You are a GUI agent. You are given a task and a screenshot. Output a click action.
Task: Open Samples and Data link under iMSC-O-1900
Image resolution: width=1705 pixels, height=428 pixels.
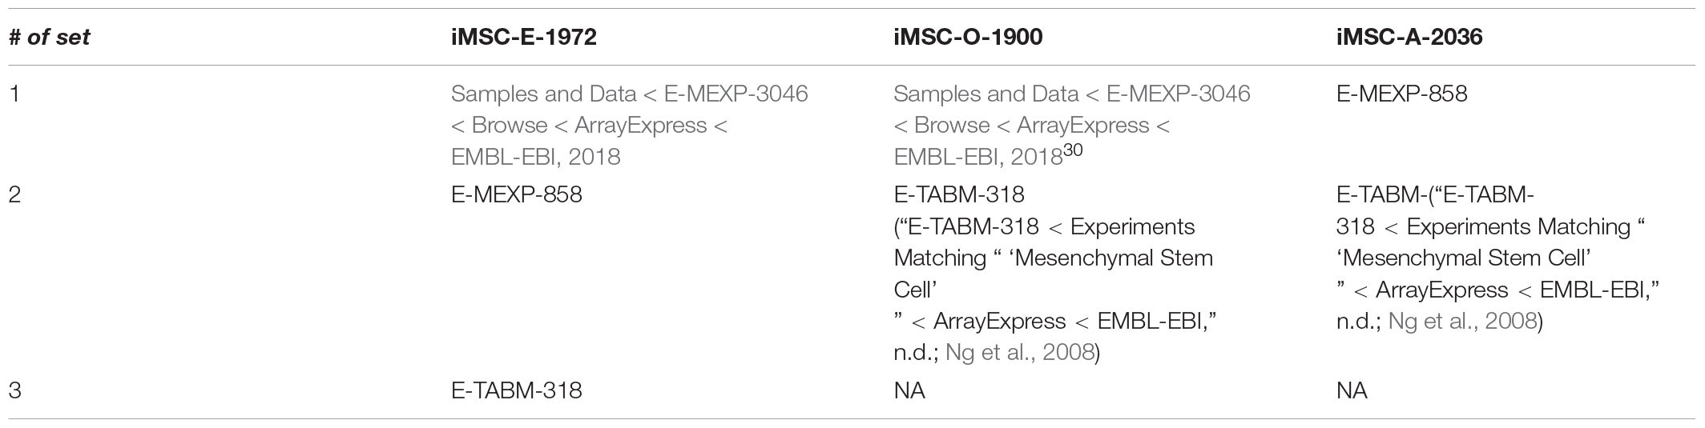[1072, 125]
